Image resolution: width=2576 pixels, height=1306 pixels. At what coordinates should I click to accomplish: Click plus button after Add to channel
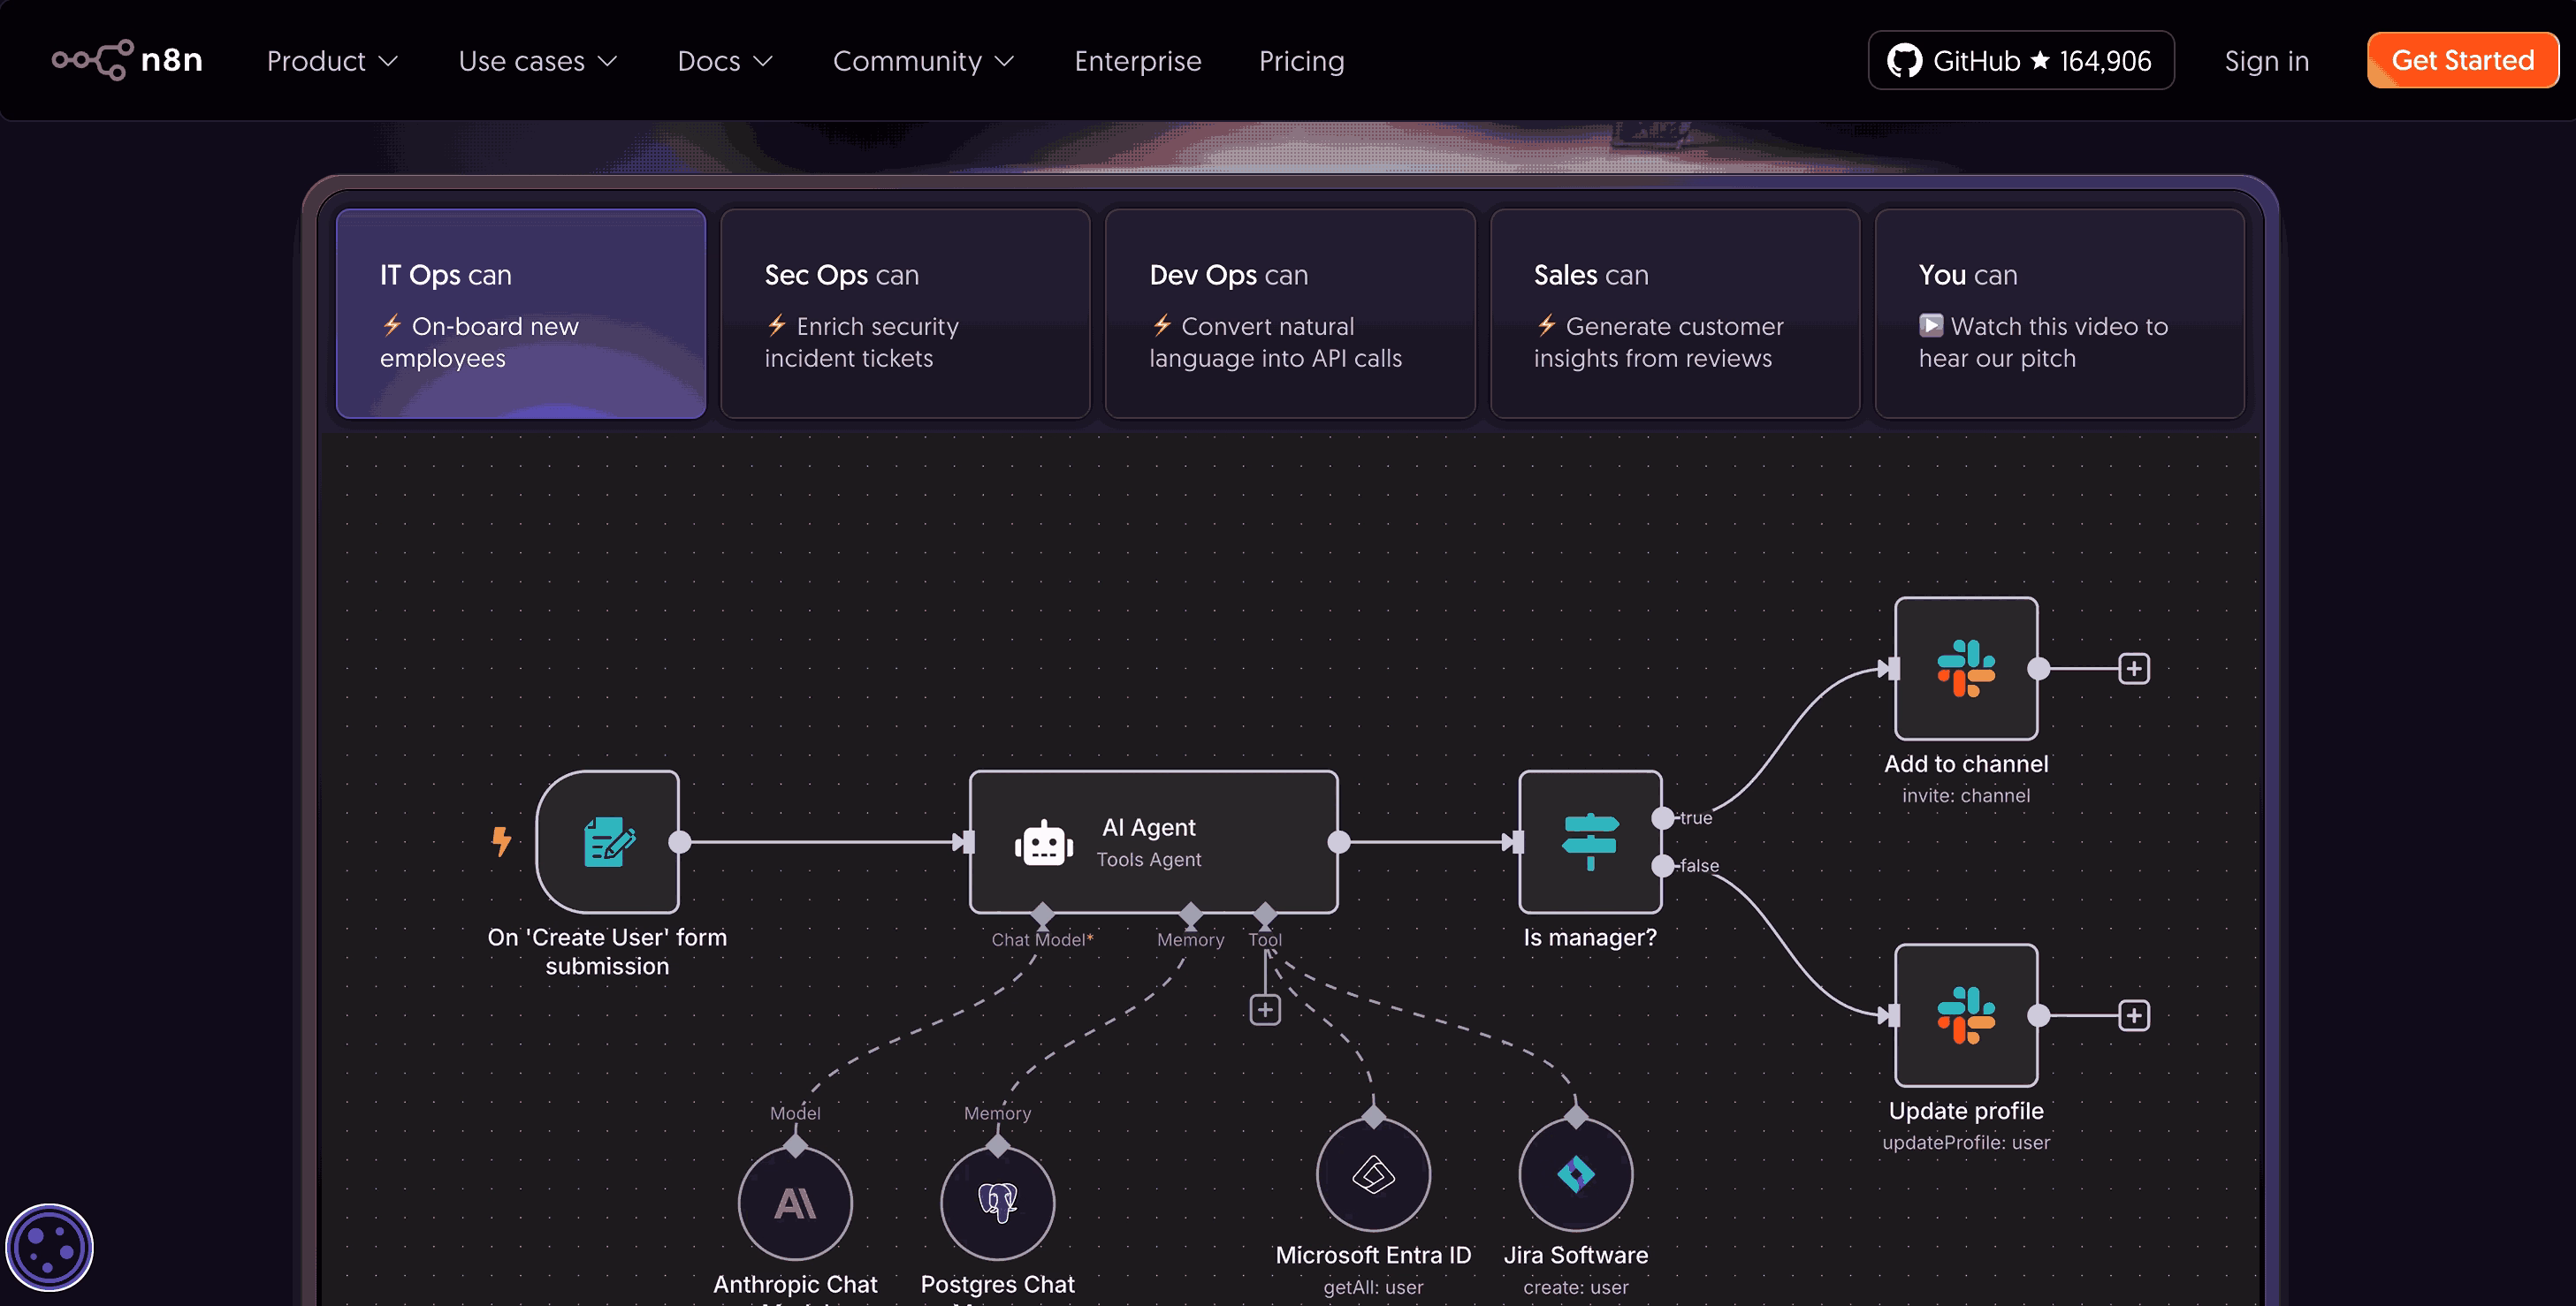click(2133, 669)
